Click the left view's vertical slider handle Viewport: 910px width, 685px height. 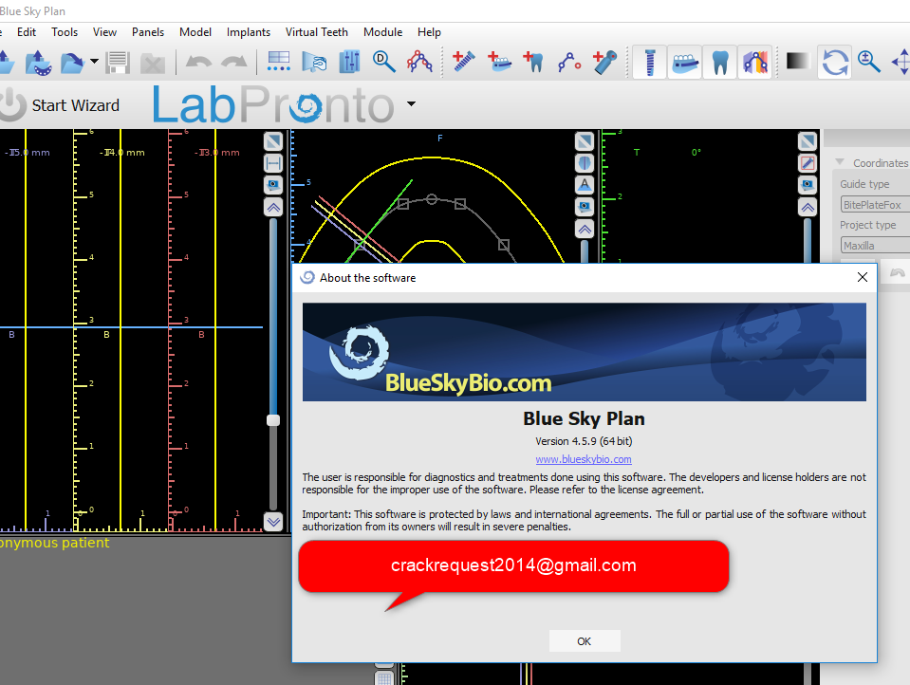273,419
